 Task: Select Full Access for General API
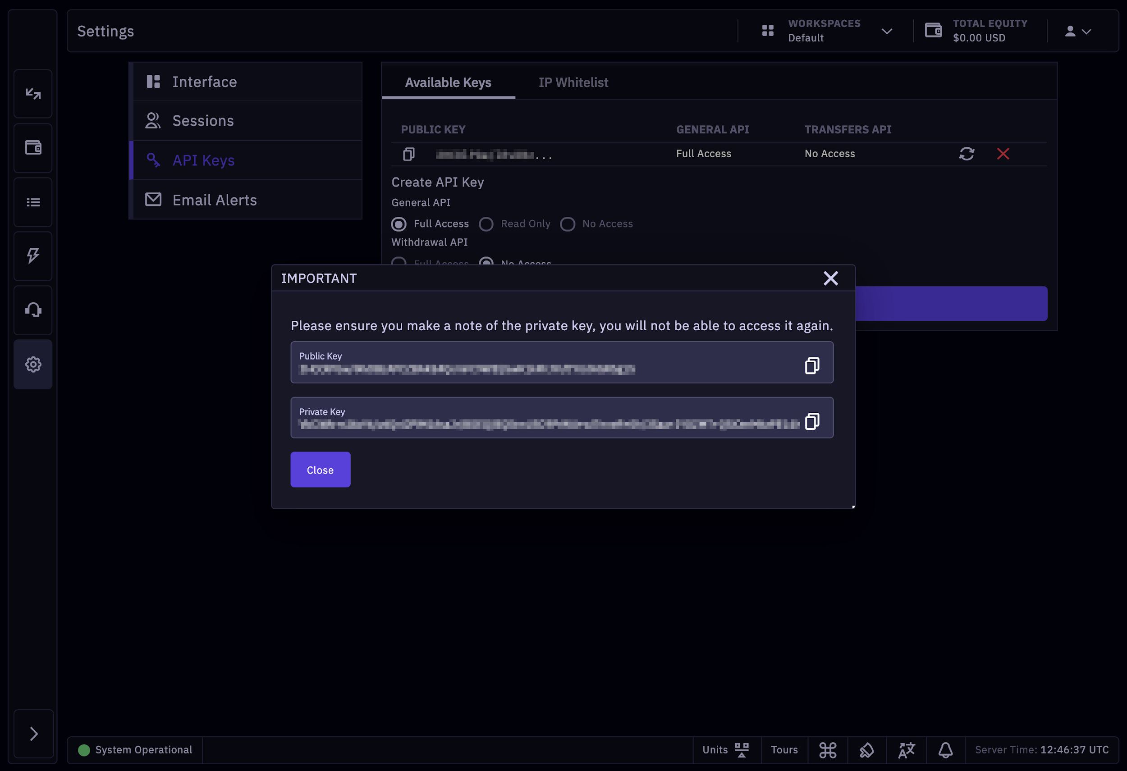pyautogui.click(x=399, y=224)
